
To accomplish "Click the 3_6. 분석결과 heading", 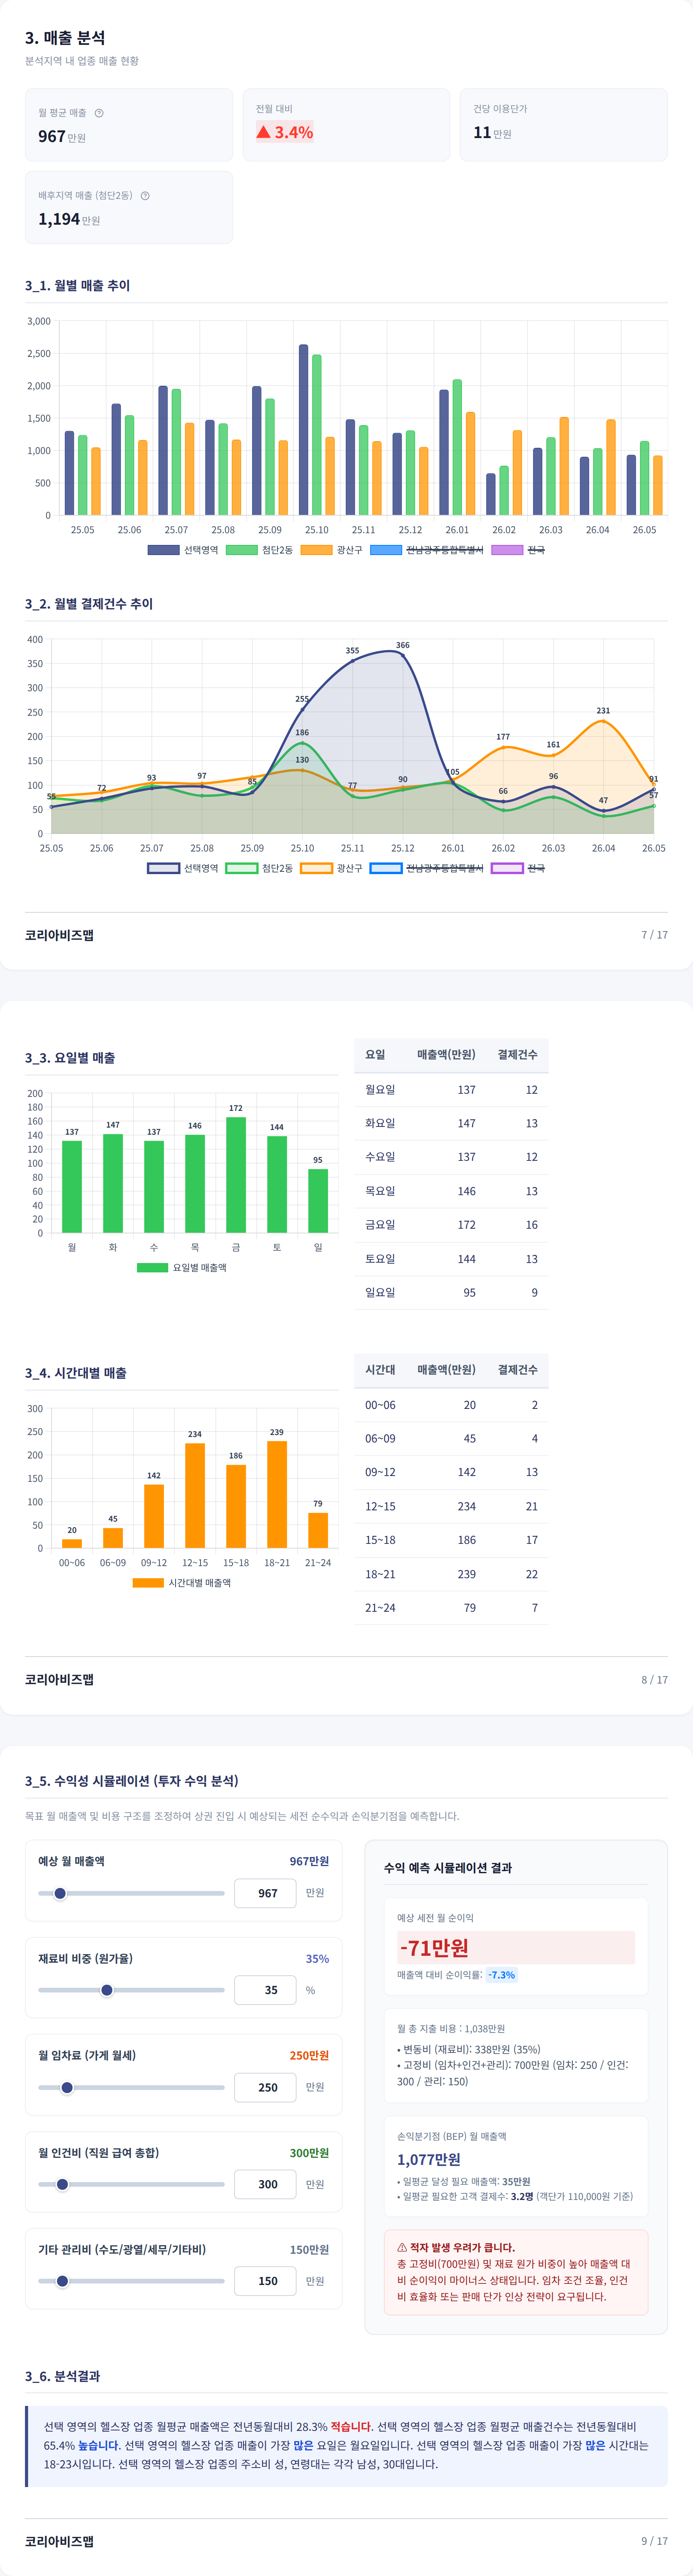I will 62,2376.
